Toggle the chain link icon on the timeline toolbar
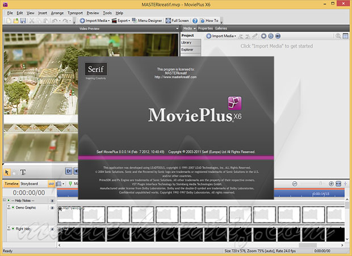Image resolution: width=352 pixels, height=256 pixels. [51, 184]
